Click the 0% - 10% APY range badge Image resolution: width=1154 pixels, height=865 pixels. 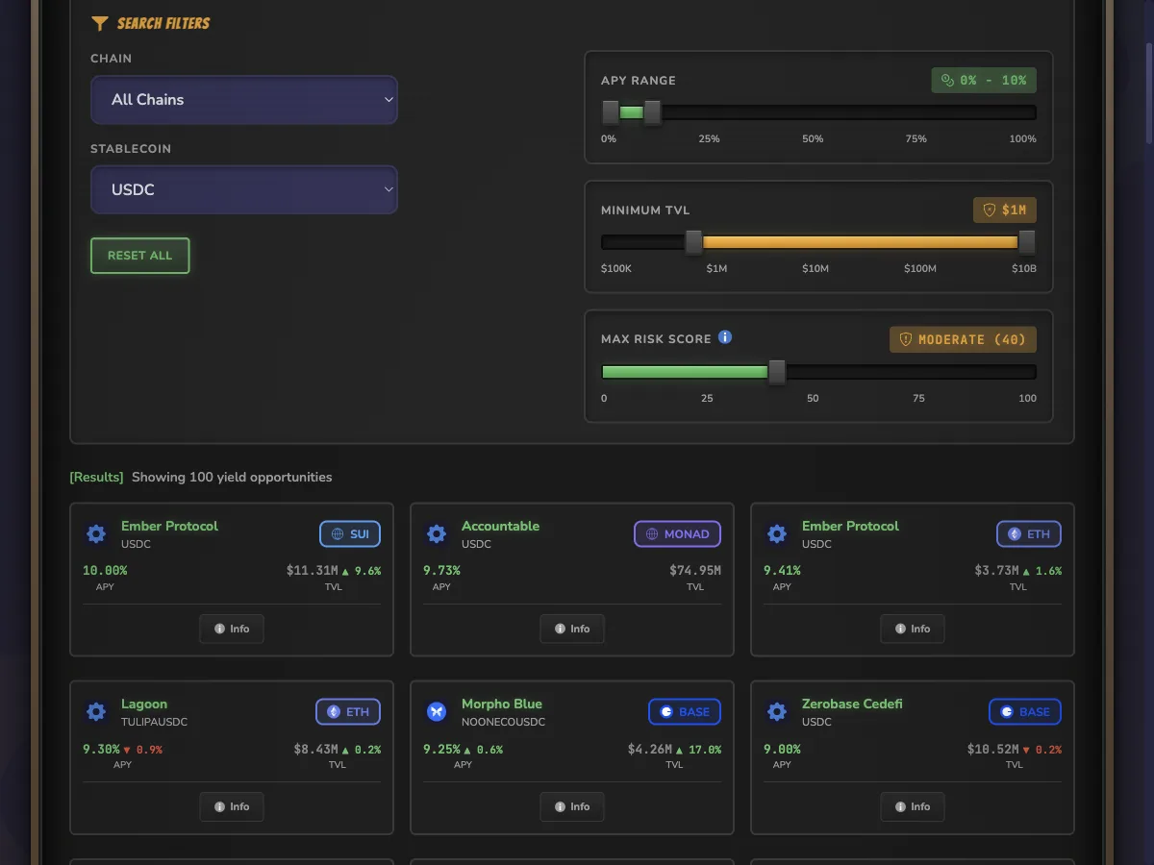(x=984, y=81)
